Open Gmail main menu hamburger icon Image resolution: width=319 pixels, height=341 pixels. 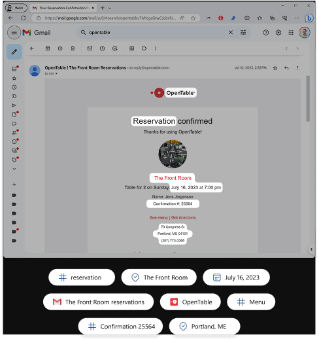coord(14,33)
